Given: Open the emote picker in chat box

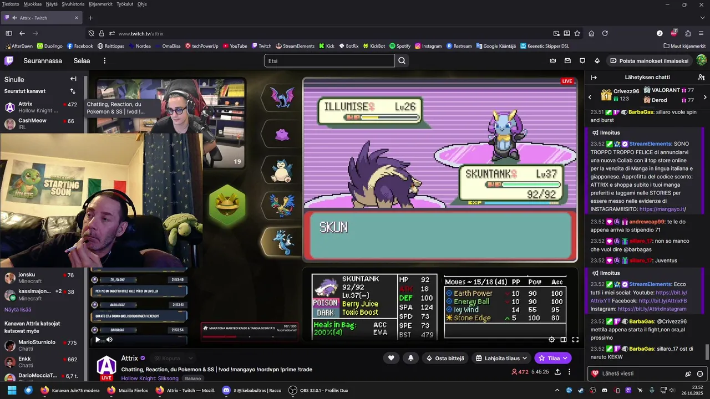Looking at the screenshot, I should (700, 374).
